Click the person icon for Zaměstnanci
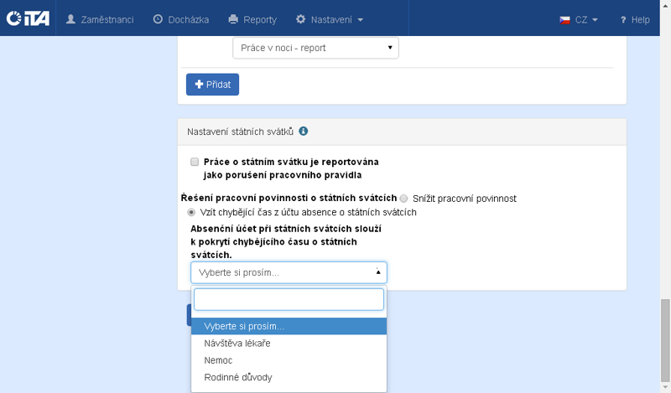Image resolution: width=671 pixels, height=393 pixels. [70, 18]
